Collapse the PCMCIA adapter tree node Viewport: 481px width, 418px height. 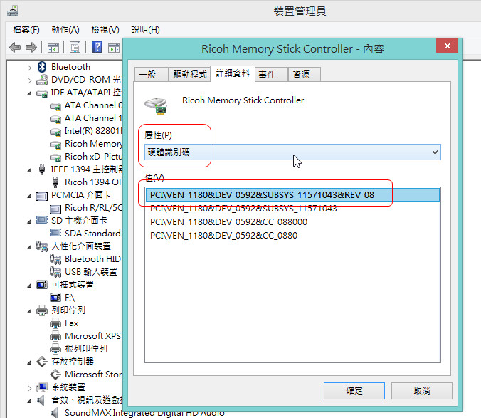tap(29, 196)
